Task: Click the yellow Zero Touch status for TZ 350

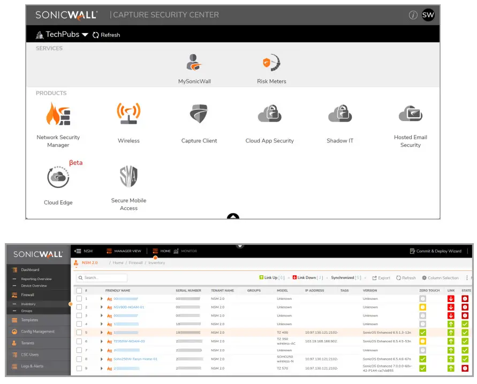Action: coord(423,341)
